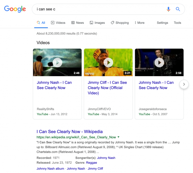The height and width of the screenshot is (173, 193).
Task: Expand the Wikipedia URL dropdown arrow
Action: (119, 137)
